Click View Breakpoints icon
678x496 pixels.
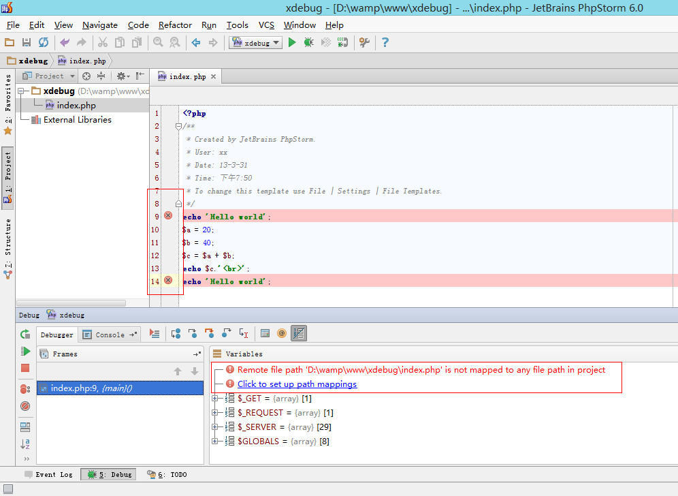[25, 389]
